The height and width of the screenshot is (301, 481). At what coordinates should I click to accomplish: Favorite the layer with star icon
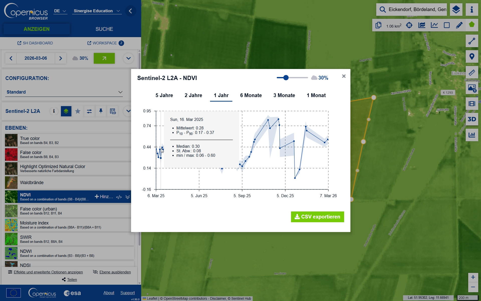point(78,111)
